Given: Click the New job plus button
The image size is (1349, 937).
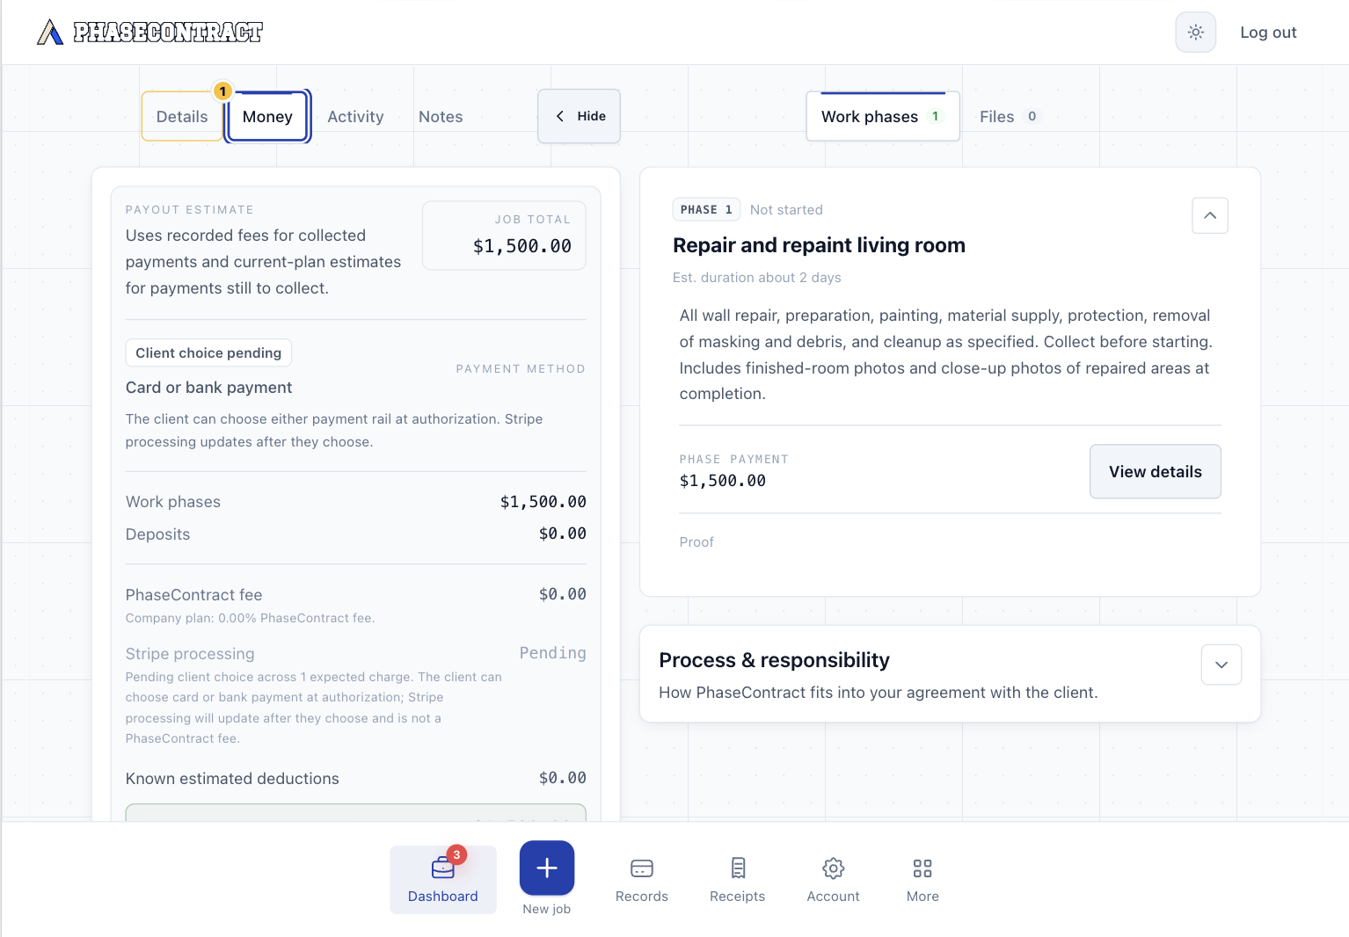Looking at the screenshot, I should (547, 868).
